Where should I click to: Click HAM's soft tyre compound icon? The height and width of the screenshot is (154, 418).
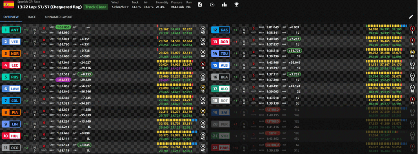[412, 146]
